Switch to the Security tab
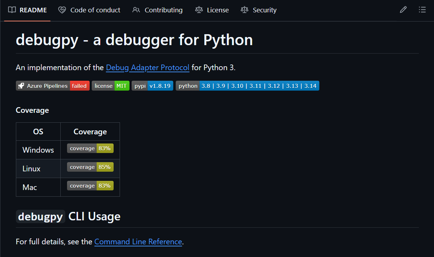The image size is (434, 257). (x=264, y=10)
